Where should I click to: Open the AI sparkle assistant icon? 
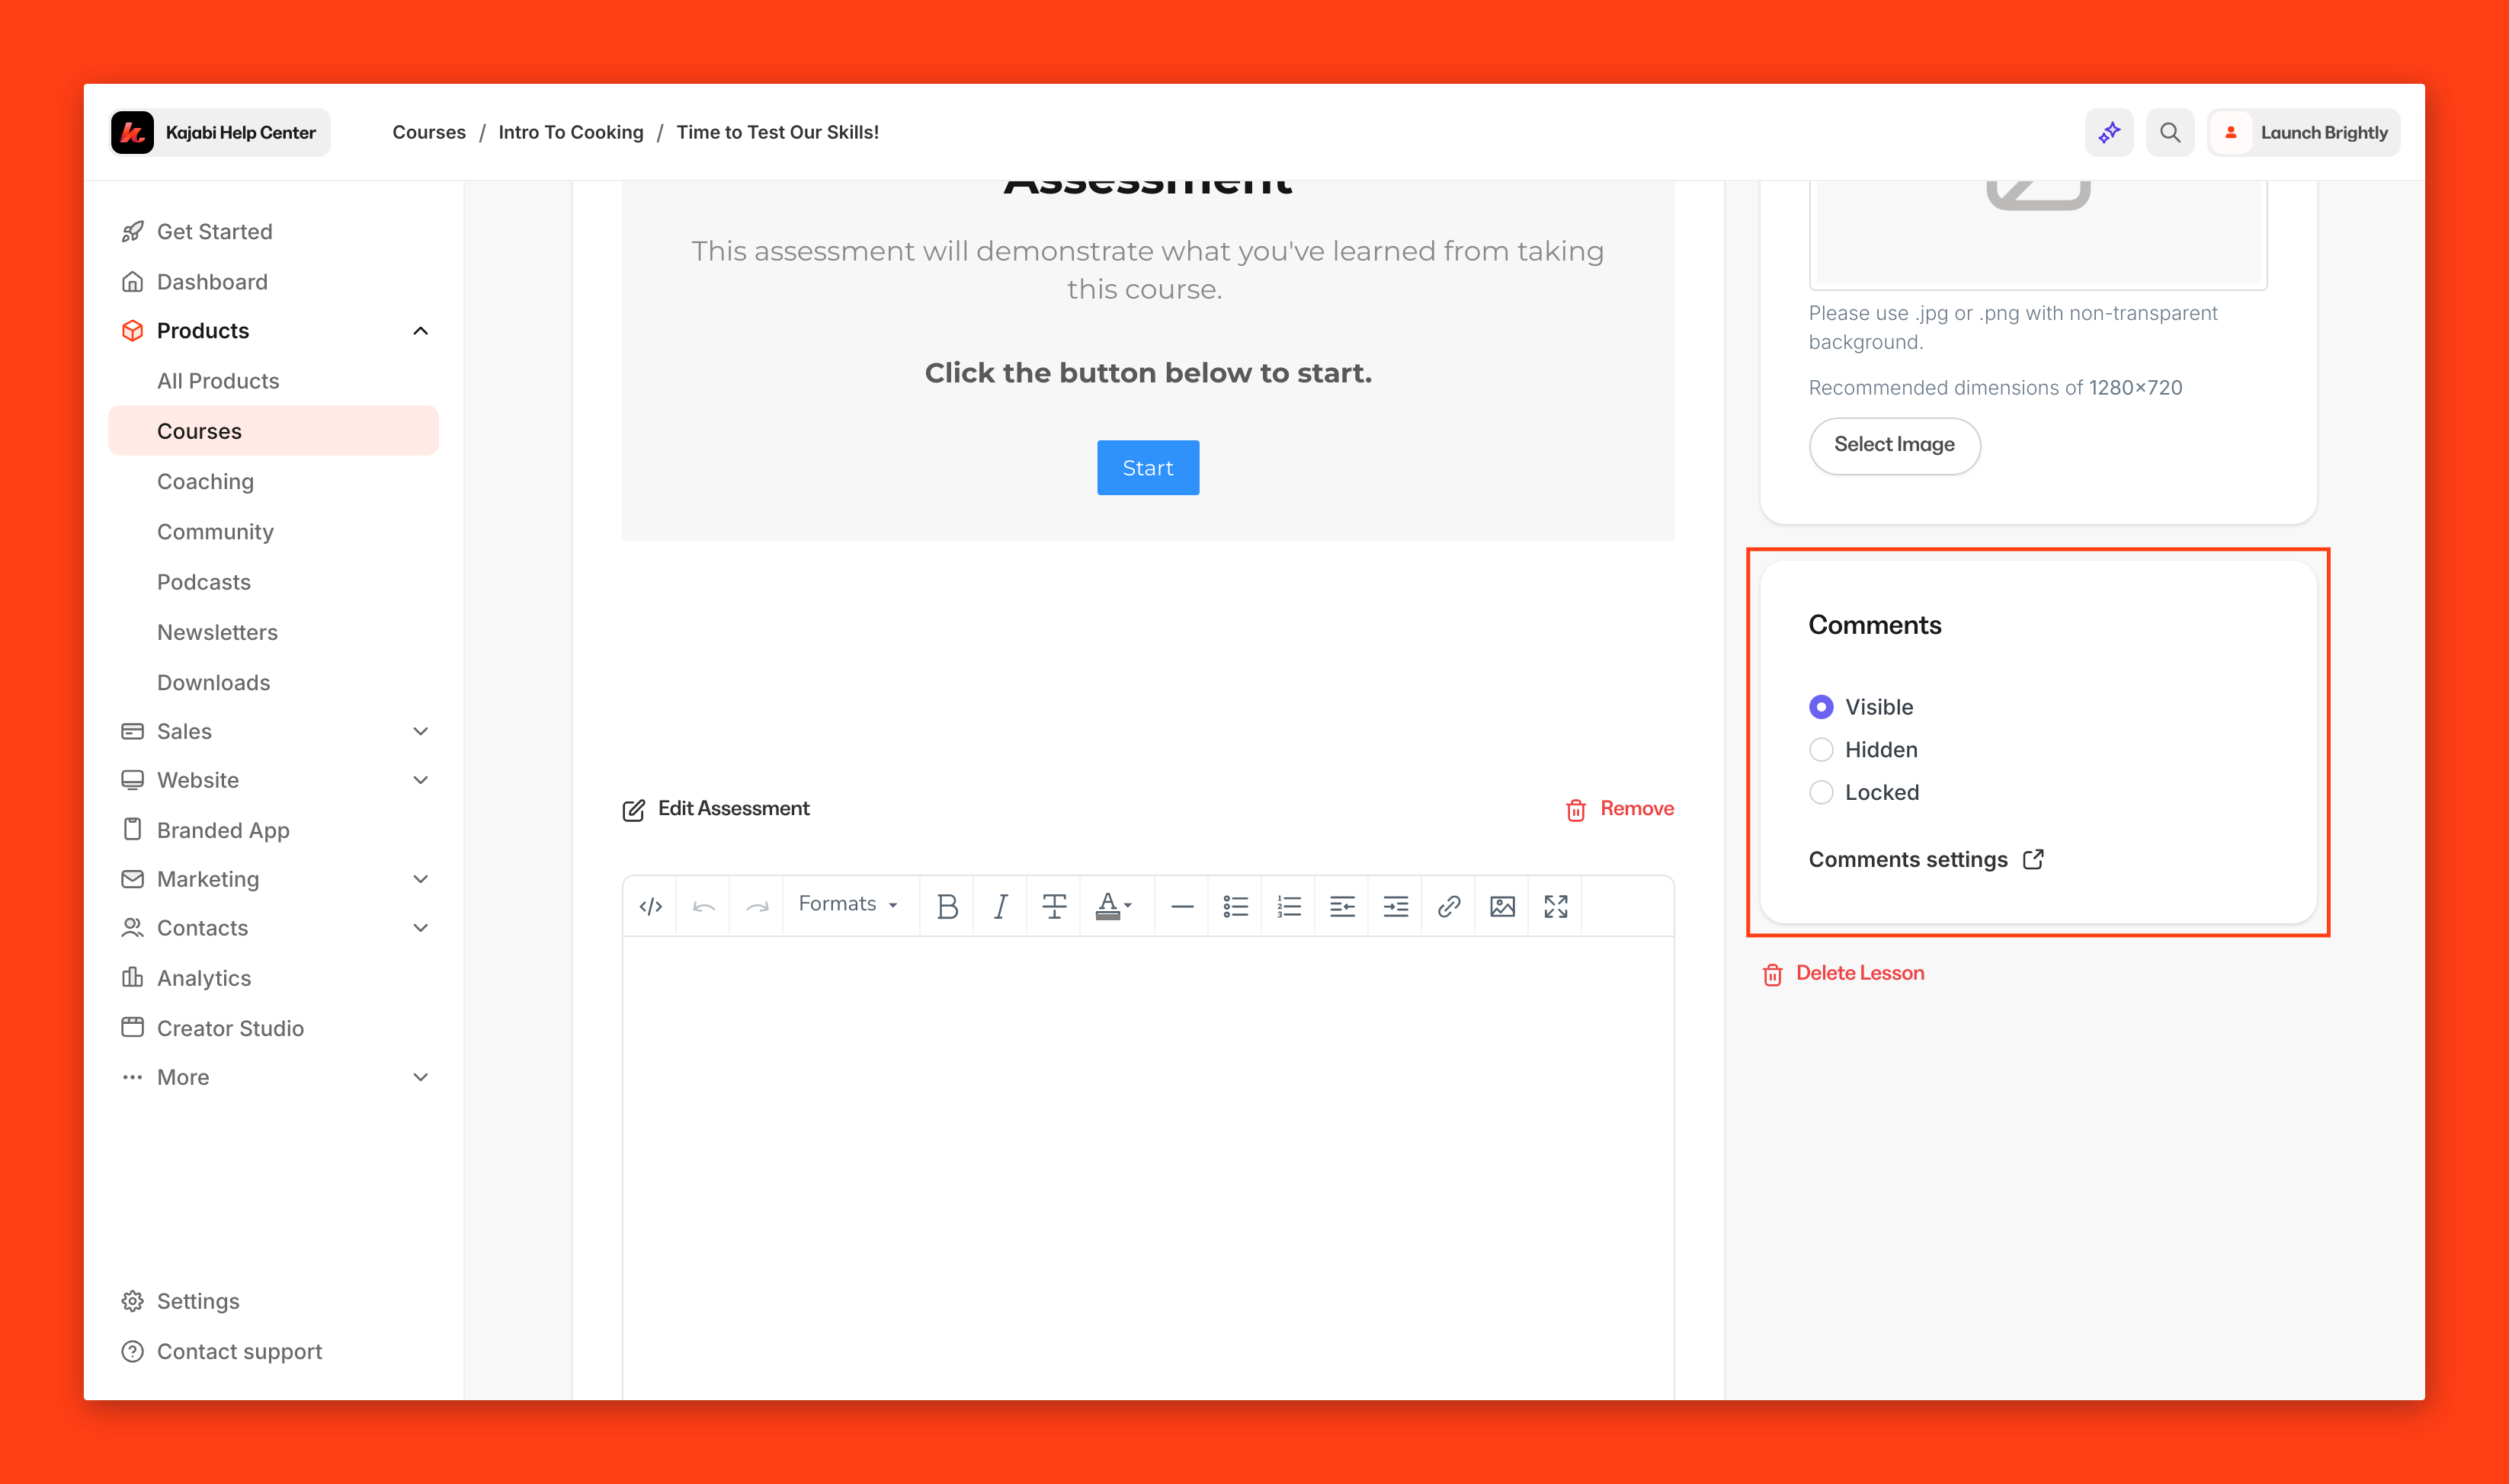click(2109, 132)
